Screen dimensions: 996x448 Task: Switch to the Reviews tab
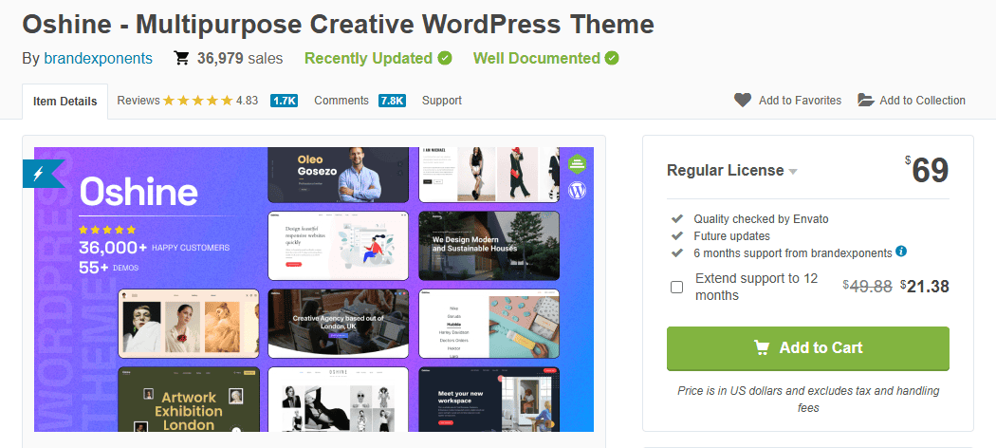[x=138, y=101]
